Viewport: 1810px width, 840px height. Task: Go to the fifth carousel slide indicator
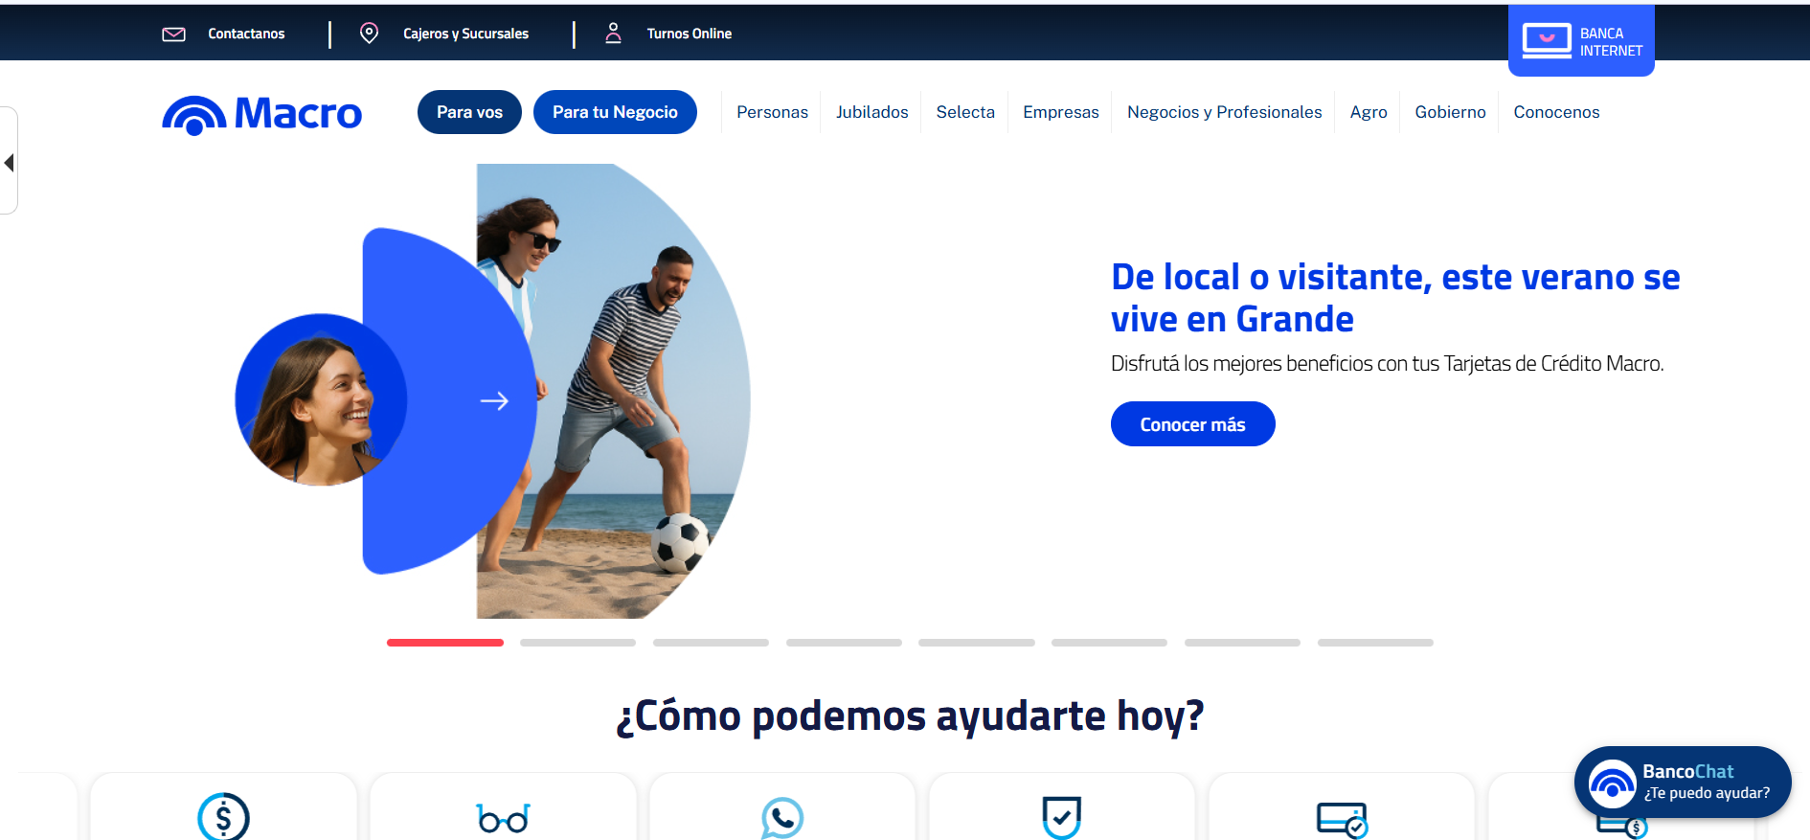(x=977, y=643)
